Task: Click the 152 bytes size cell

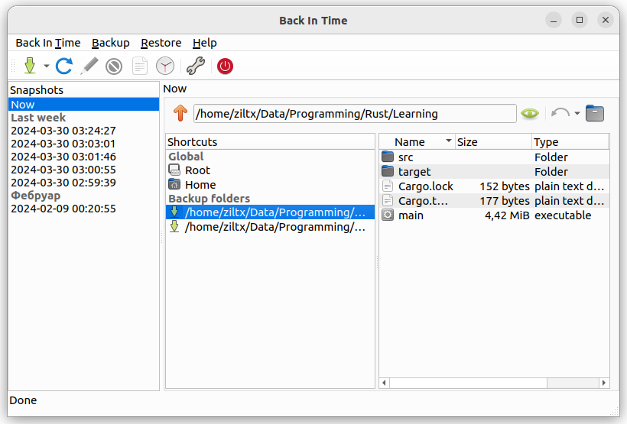Action: point(505,186)
